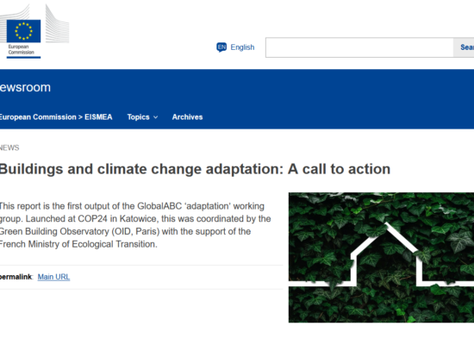Click the GlobalABC report summary paragraph

click(135, 225)
